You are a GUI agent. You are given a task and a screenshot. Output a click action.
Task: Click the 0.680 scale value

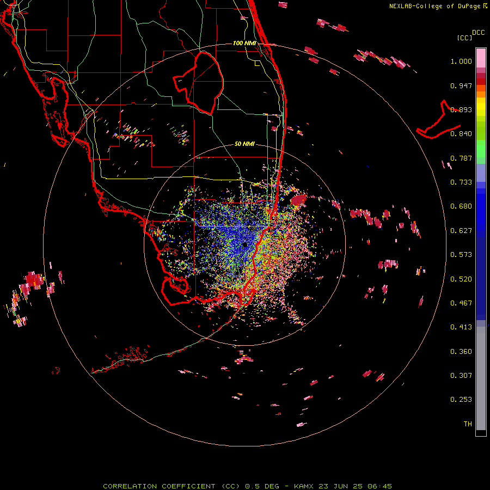(x=461, y=206)
